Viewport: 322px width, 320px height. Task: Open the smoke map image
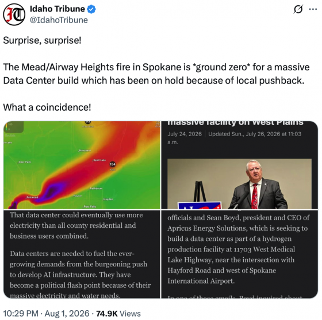pos(82,165)
